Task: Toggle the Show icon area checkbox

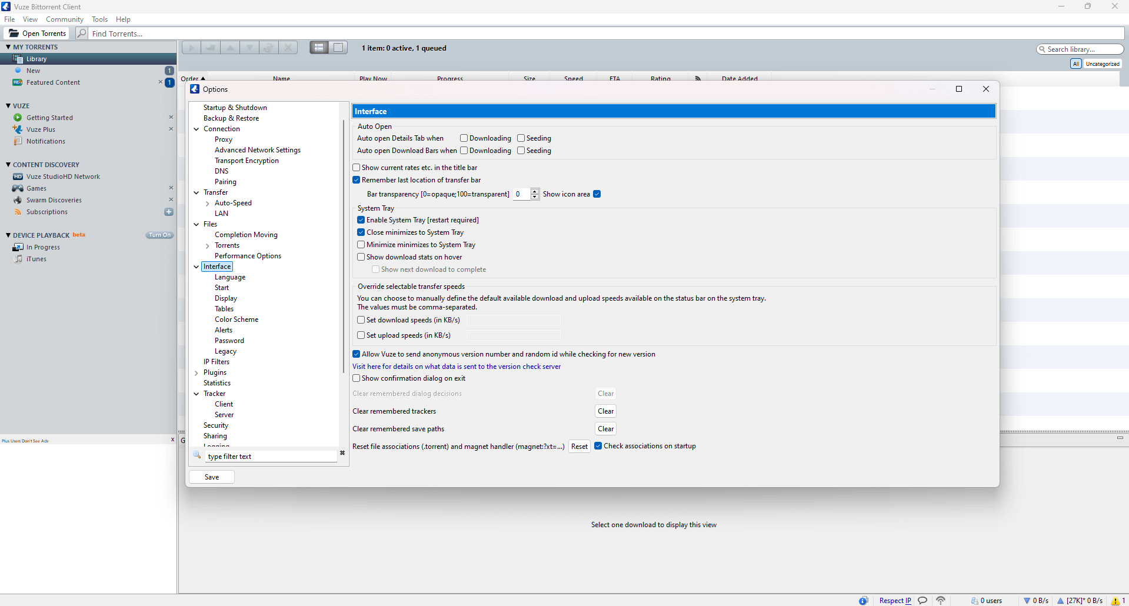Action: [597, 194]
